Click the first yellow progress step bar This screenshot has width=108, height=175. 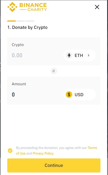tap(12, 21)
